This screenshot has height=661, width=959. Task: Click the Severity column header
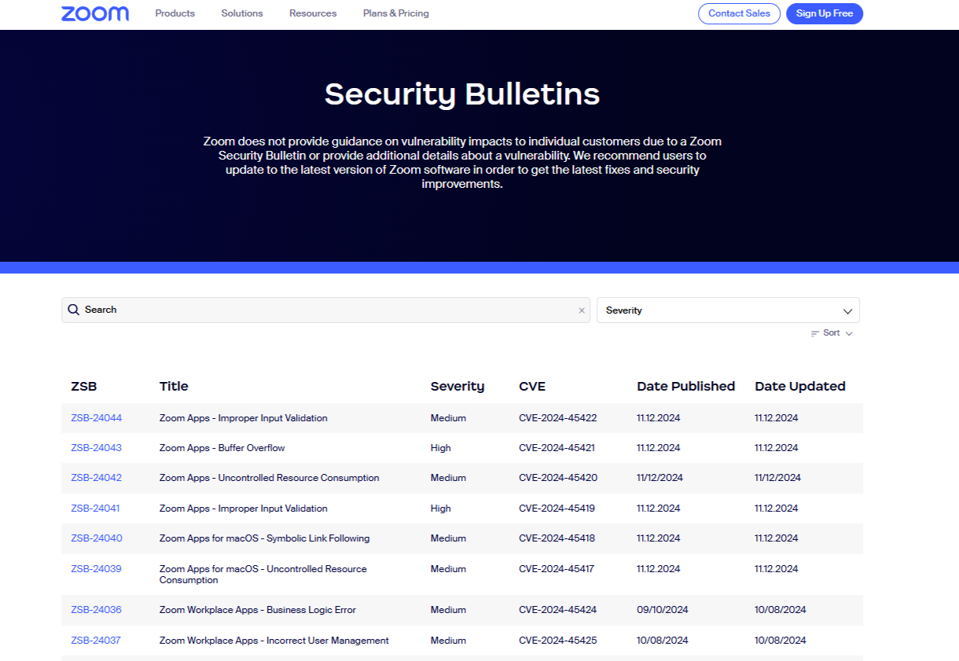coord(457,387)
